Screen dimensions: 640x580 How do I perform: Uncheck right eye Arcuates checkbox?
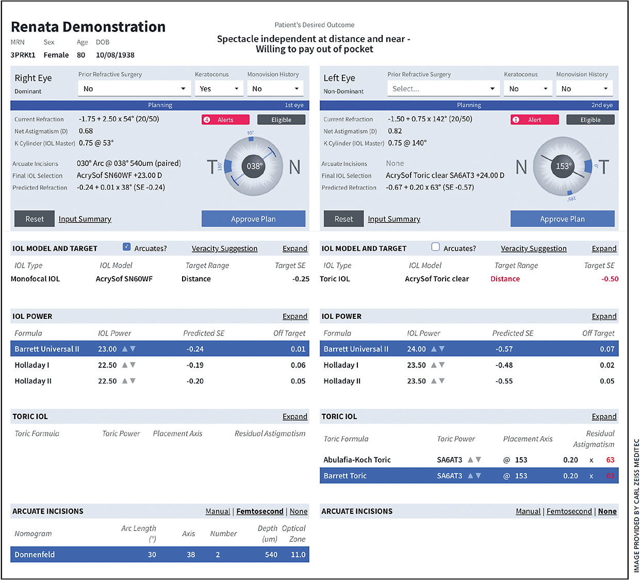(126, 247)
